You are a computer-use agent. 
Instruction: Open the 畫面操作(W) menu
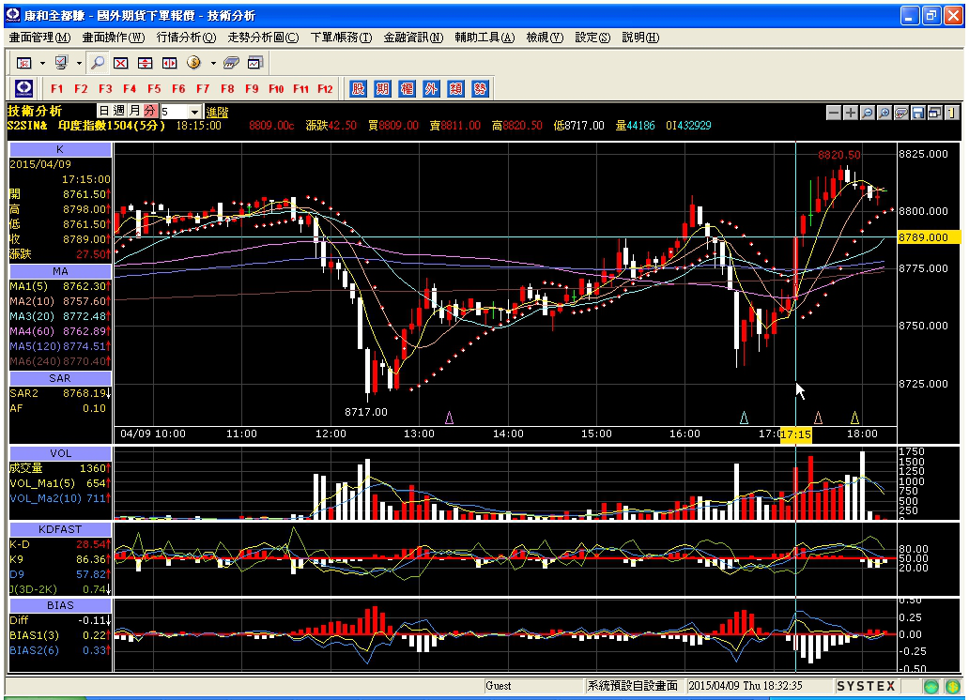click(x=113, y=38)
